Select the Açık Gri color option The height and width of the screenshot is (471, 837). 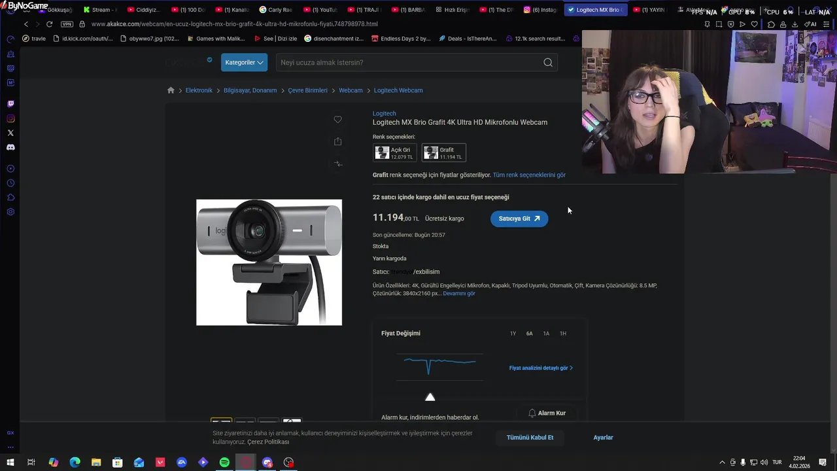(x=395, y=152)
